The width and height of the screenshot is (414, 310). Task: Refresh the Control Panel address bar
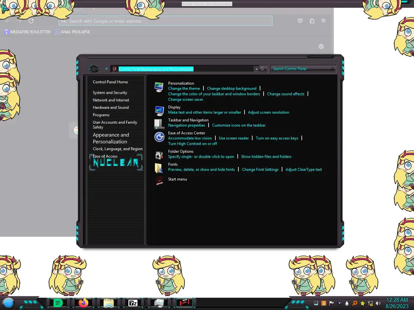[x=263, y=69]
